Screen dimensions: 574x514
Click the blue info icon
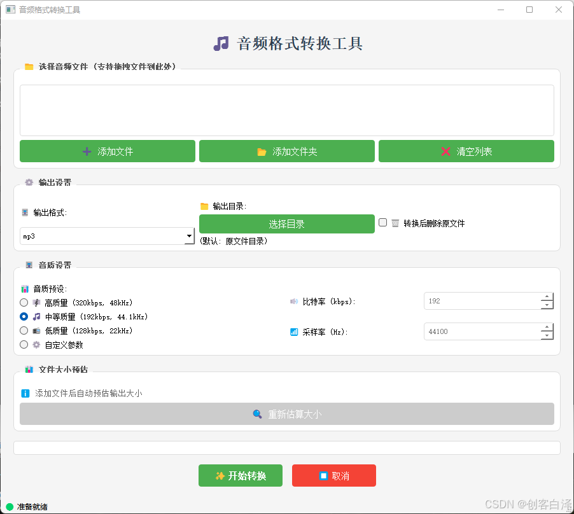pos(25,393)
